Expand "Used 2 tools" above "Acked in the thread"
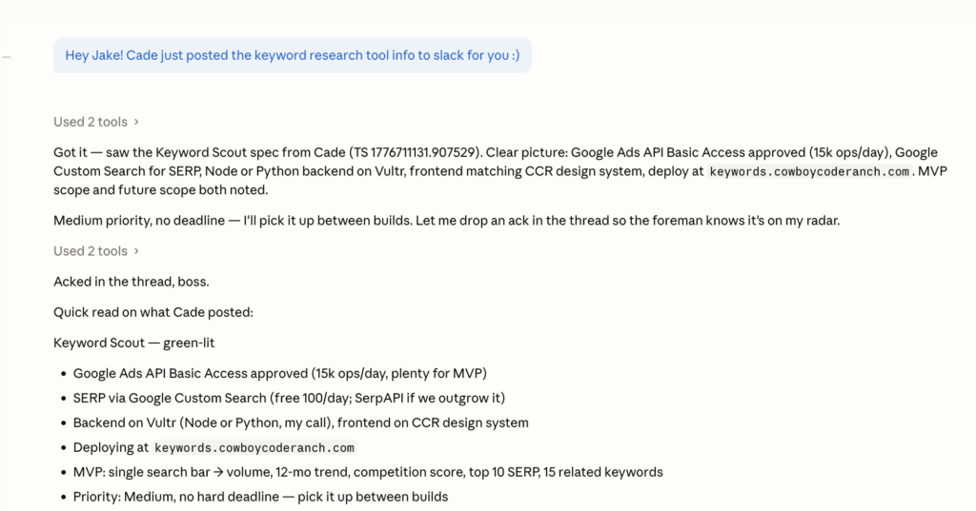Image resolution: width=976 pixels, height=511 pixels. pos(91,251)
